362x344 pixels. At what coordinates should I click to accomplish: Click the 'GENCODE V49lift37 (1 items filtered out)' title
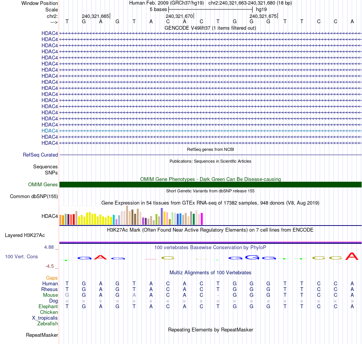(210, 28)
